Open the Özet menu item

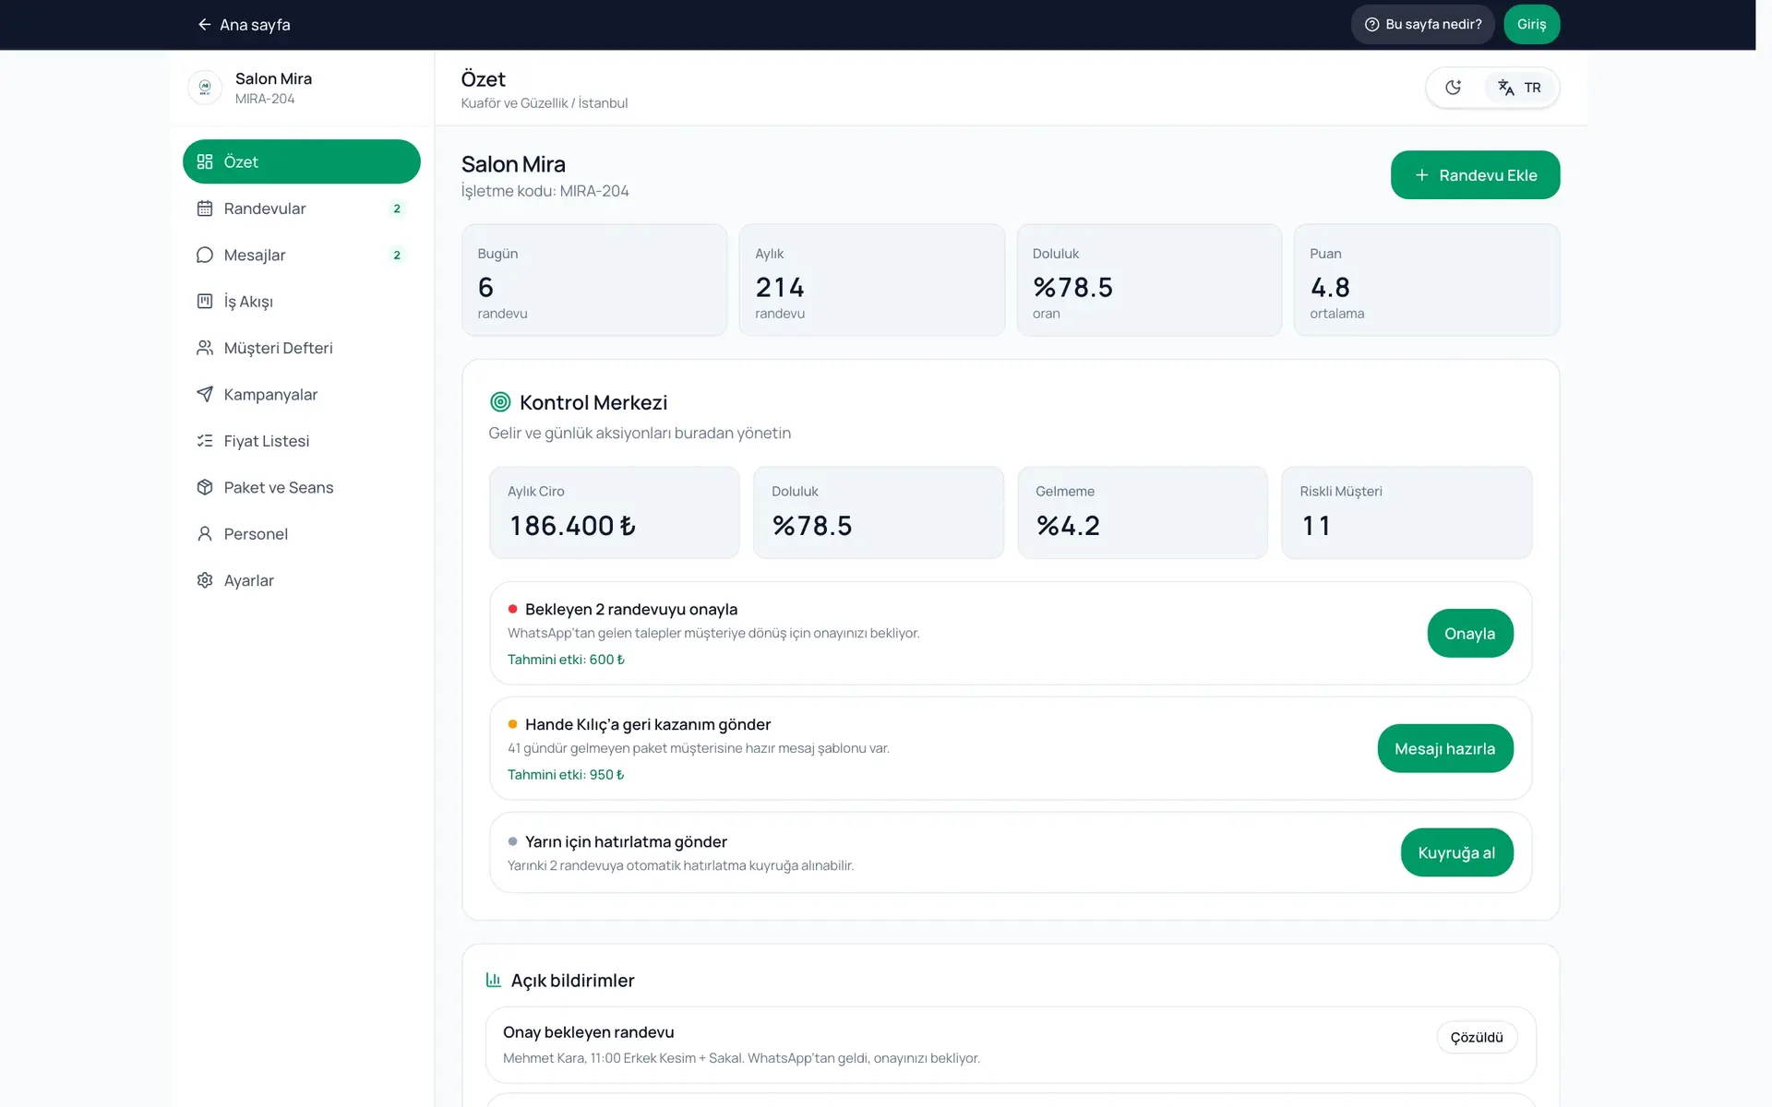[302, 161]
